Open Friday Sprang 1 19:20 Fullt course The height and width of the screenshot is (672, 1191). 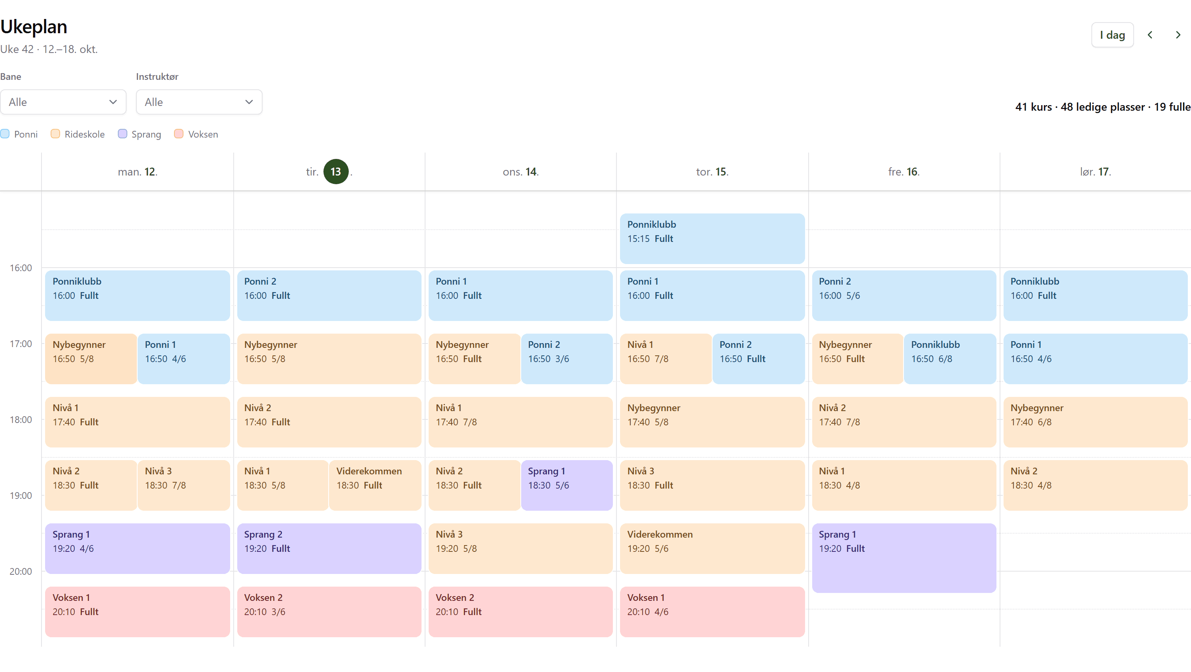pos(904,558)
